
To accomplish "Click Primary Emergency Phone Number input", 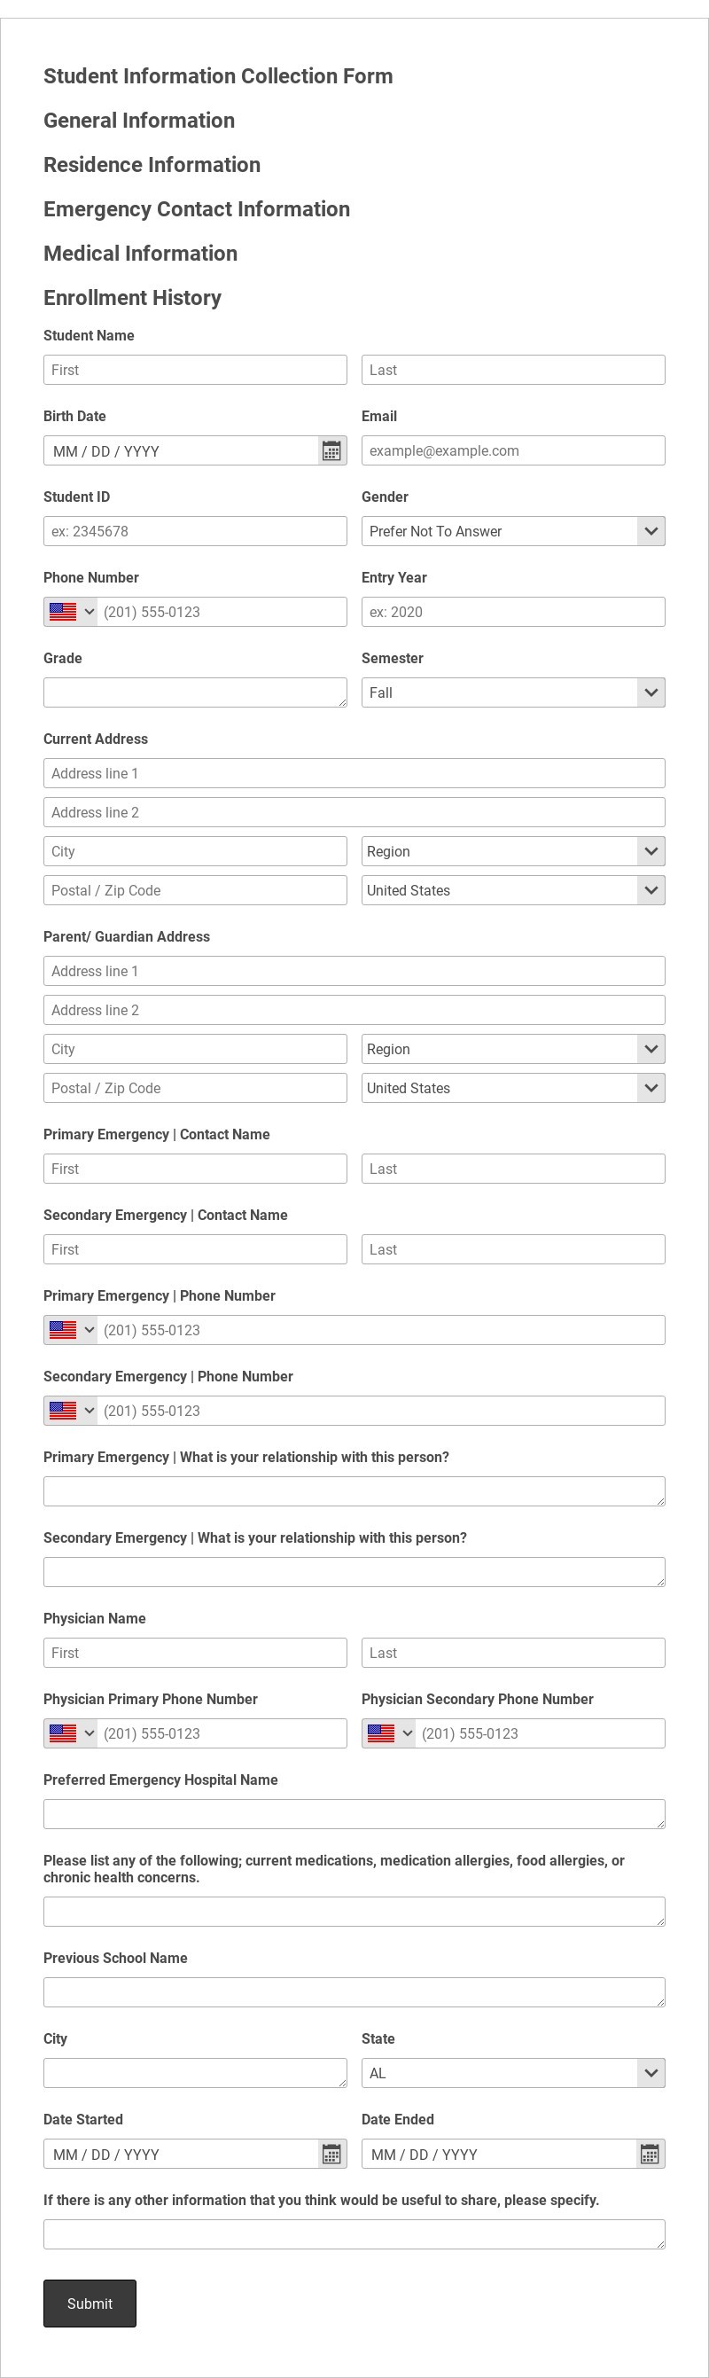I will [x=380, y=1330].
